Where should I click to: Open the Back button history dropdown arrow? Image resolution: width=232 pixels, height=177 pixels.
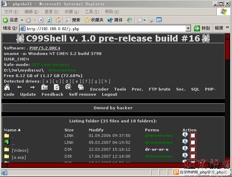(22, 20)
